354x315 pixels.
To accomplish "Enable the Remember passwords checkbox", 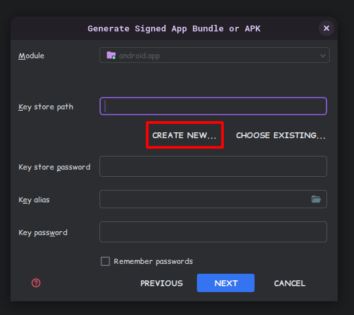I will [x=105, y=261].
